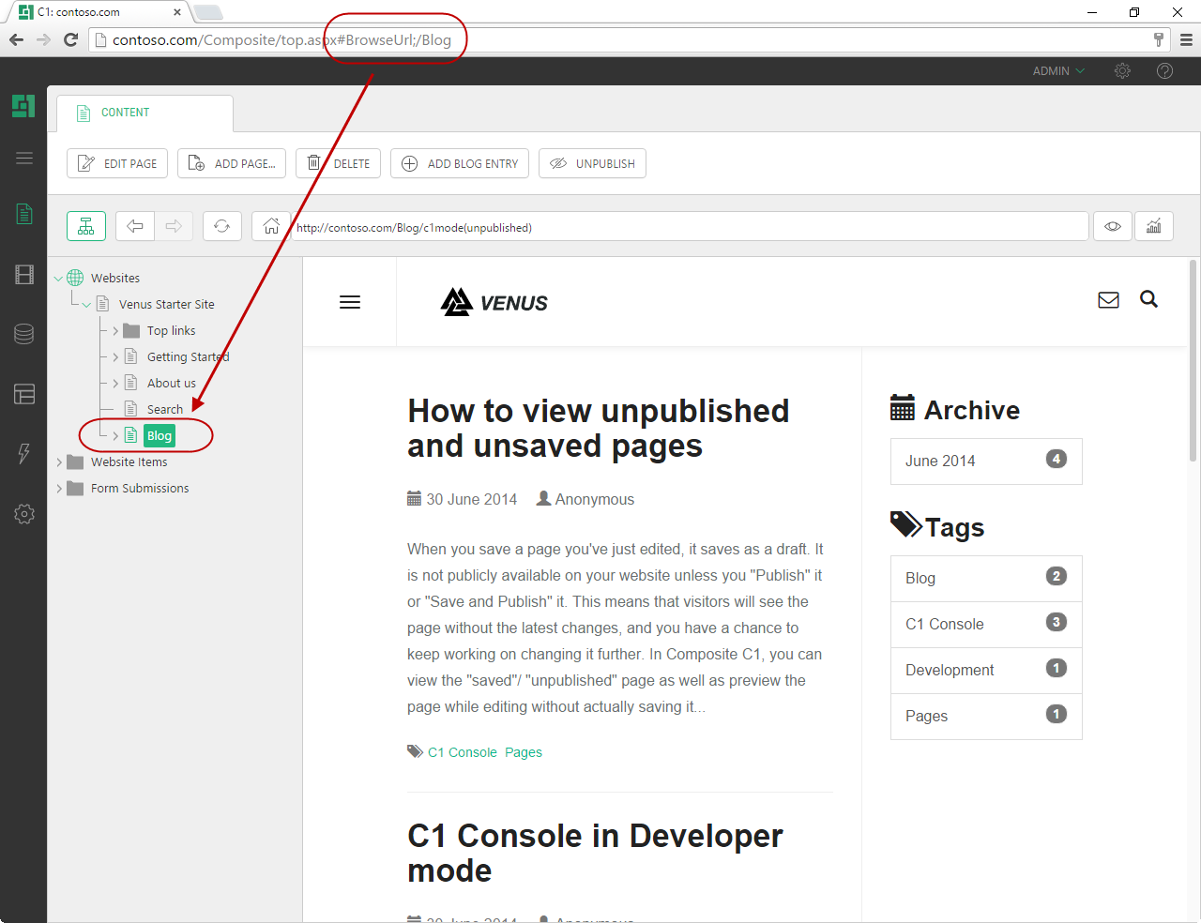Click the Content page icon in the sidebar
This screenshot has height=923, width=1201.
pos(24,214)
